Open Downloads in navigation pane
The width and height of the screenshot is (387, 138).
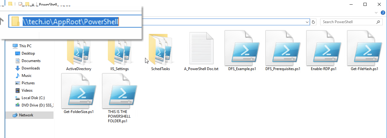pos(31,68)
